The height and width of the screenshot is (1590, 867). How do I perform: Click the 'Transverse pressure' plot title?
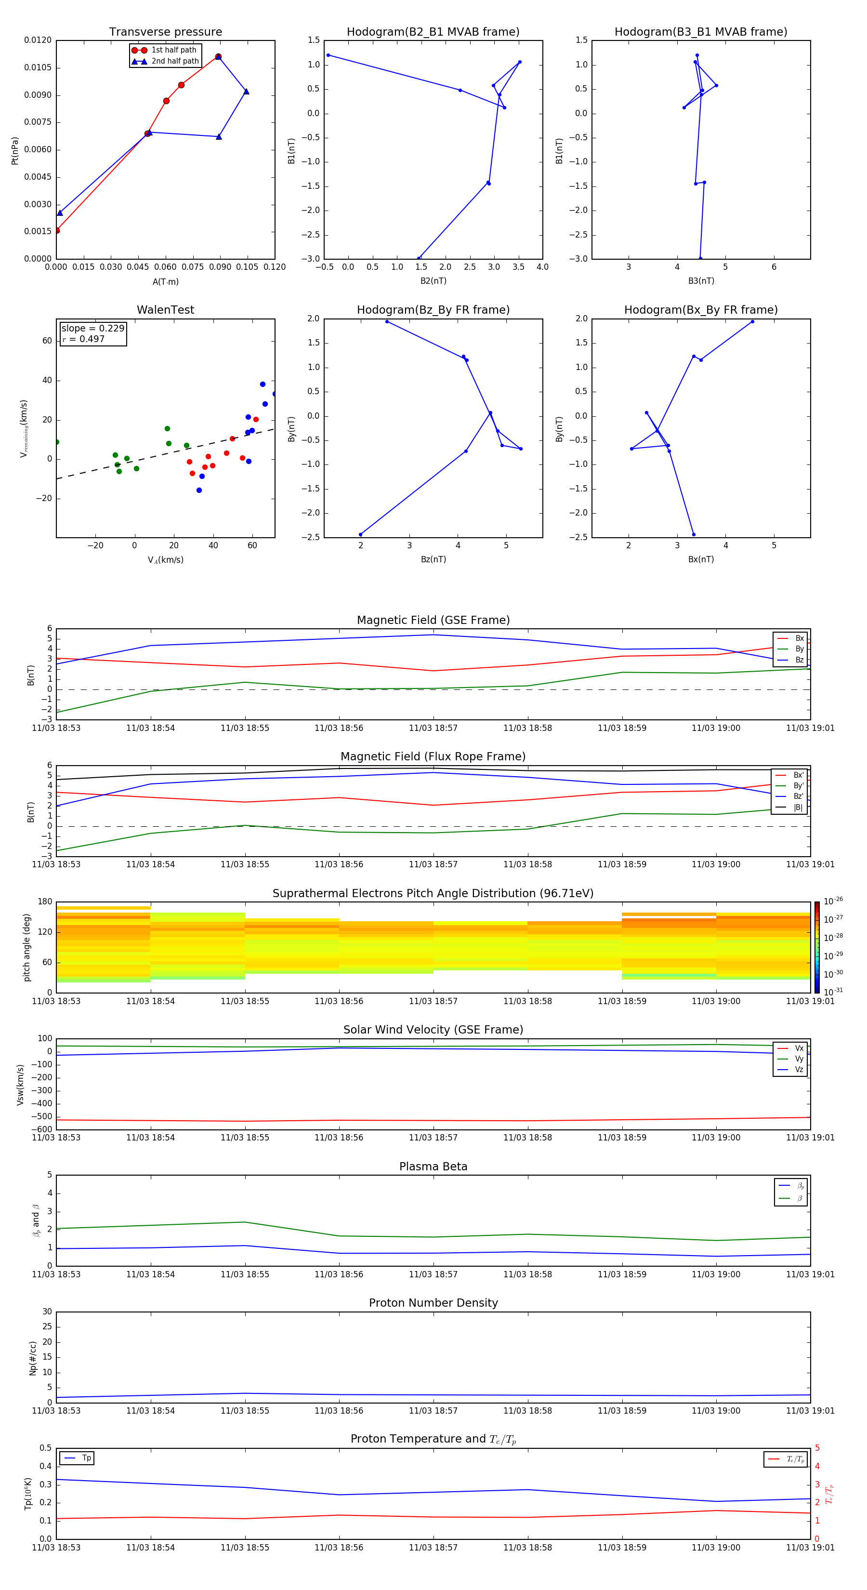pos(165,32)
